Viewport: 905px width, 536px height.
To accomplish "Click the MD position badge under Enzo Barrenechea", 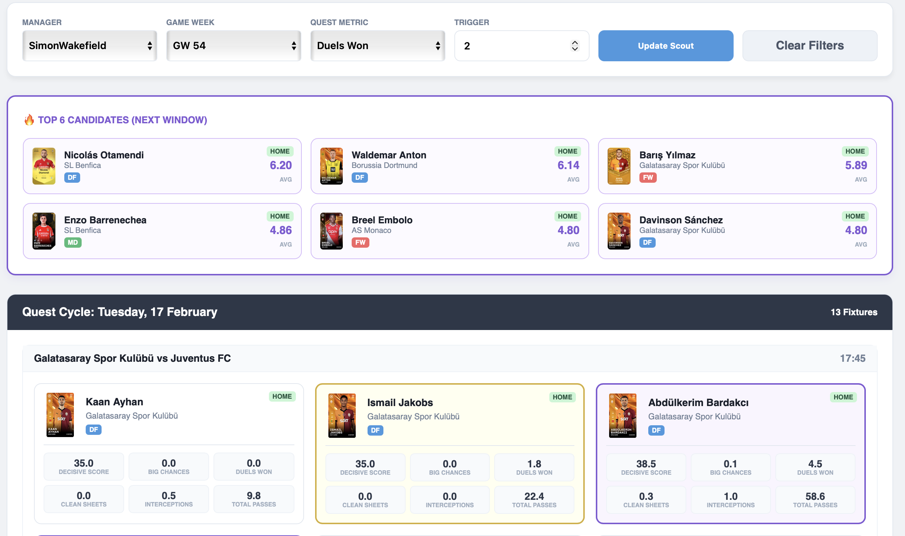I will [x=73, y=243].
